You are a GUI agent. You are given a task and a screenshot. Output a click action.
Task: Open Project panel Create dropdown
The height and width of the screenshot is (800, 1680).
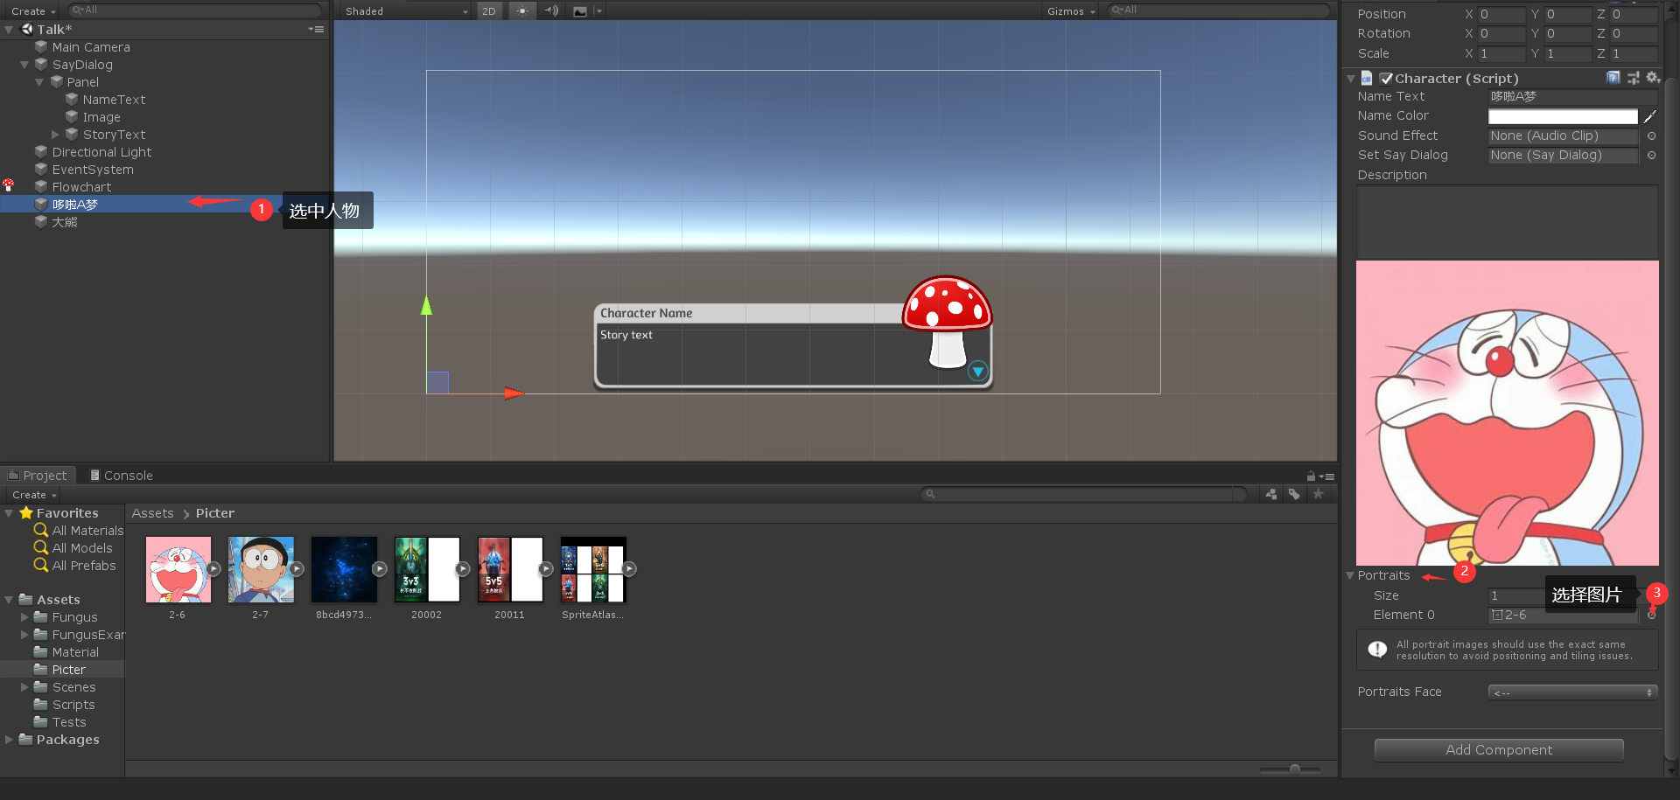click(34, 495)
